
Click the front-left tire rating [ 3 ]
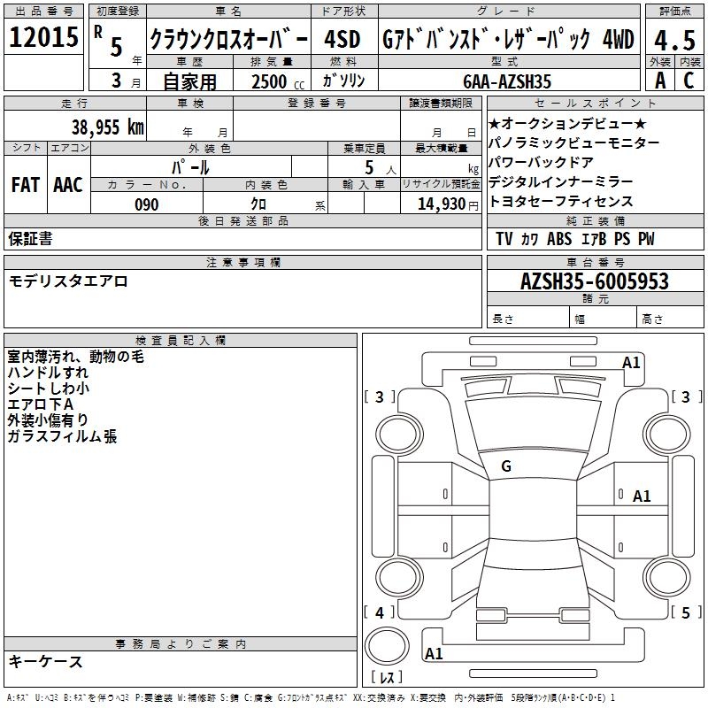tap(380, 396)
